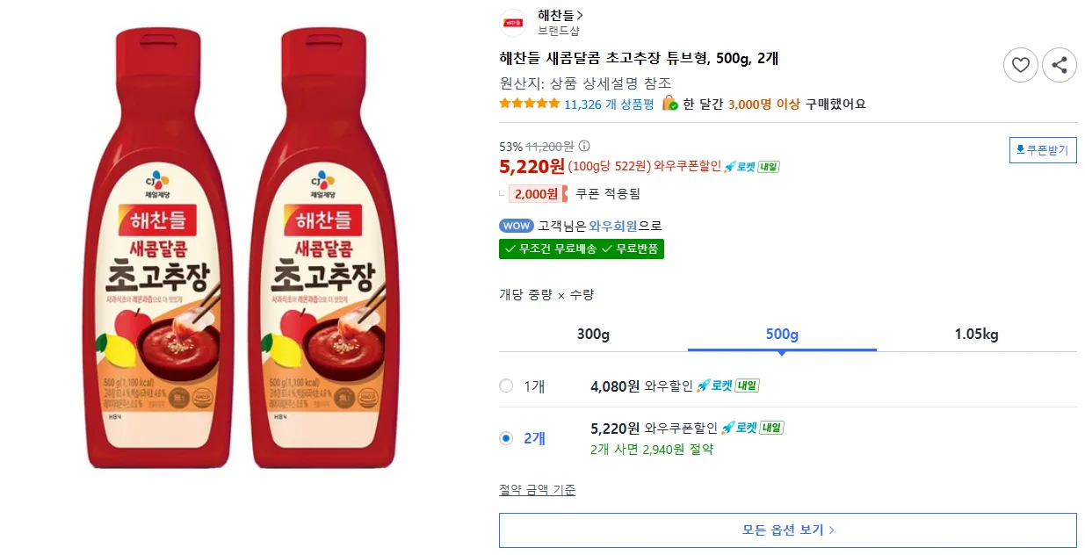The width and height of the screenshot is (1085, 555).
Task: Open the 11,326 개 상품평 reviews link
Action: tap(609, 104)
